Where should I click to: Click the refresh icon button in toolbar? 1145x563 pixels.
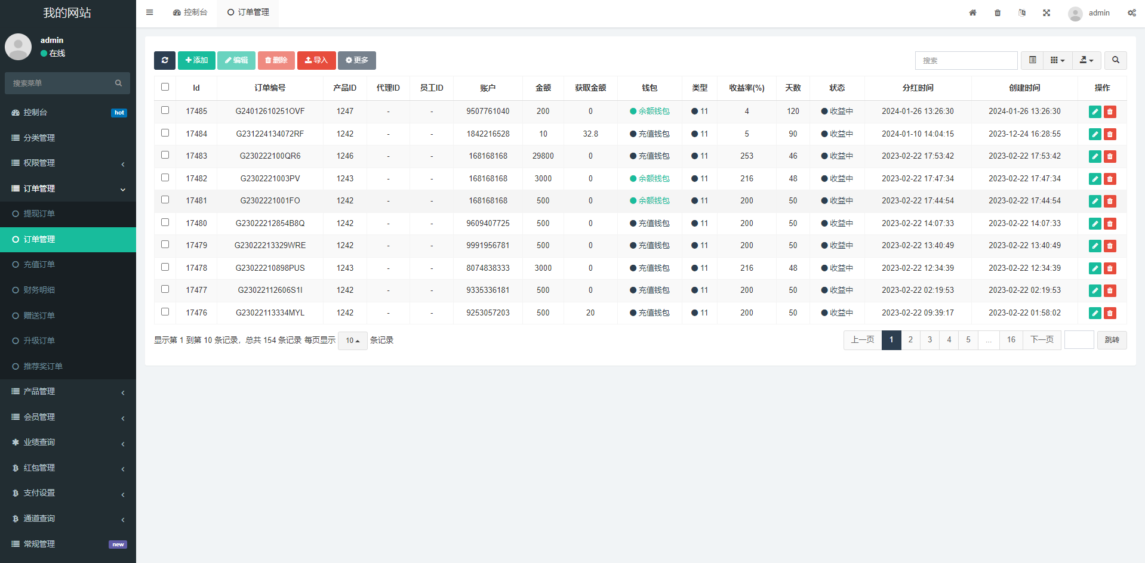[165, 60]
